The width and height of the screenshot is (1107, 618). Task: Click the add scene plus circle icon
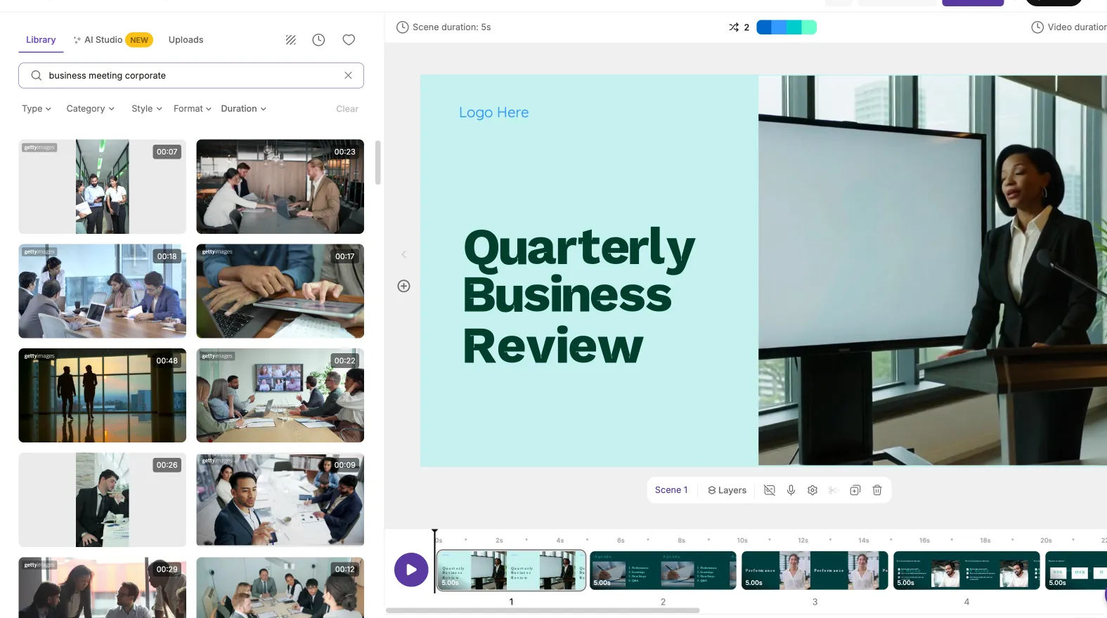coord(403,286)
